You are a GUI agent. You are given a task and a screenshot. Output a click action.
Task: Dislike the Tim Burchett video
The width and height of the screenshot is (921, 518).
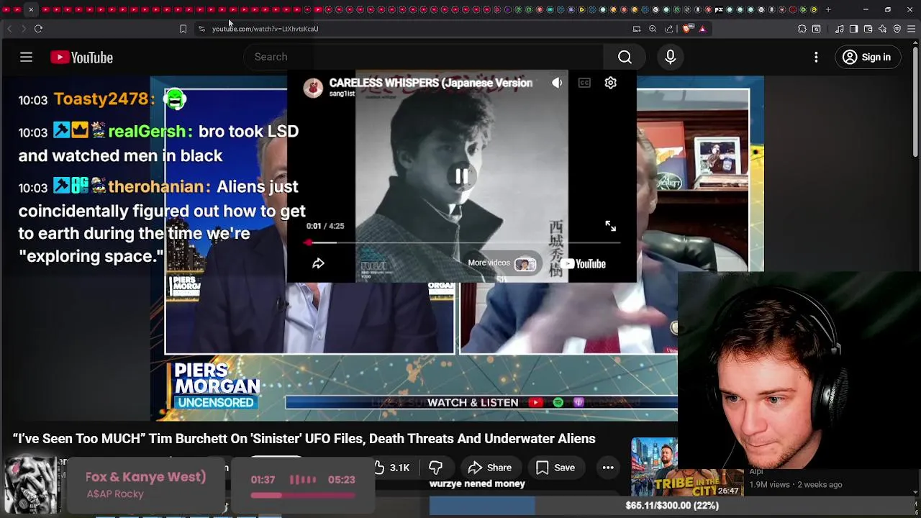coord(435,468)
